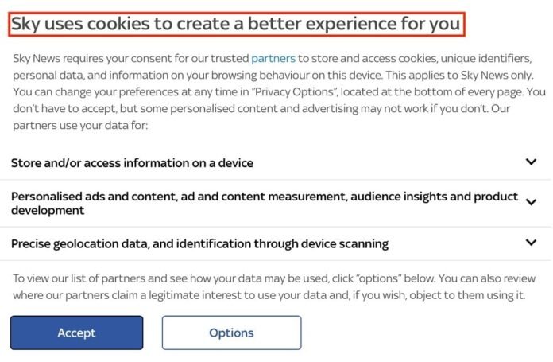Select the 'Precise geolocation data' row label
The height and width of the screenshot is (362, 553).
[x=199, y=243]
